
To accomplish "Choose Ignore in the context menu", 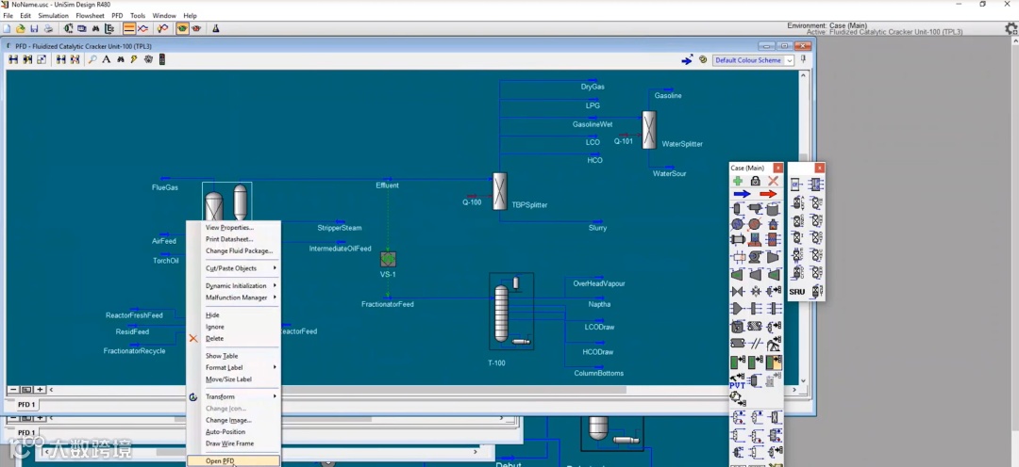I will pos(233,327).
